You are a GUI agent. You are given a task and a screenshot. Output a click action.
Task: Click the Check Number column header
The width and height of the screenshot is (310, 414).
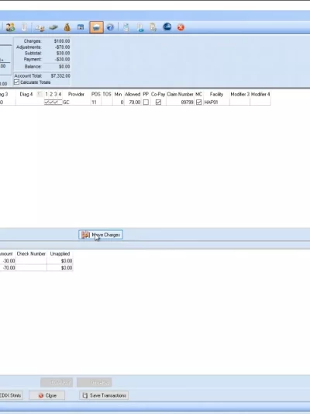click(x=31, y=254)
